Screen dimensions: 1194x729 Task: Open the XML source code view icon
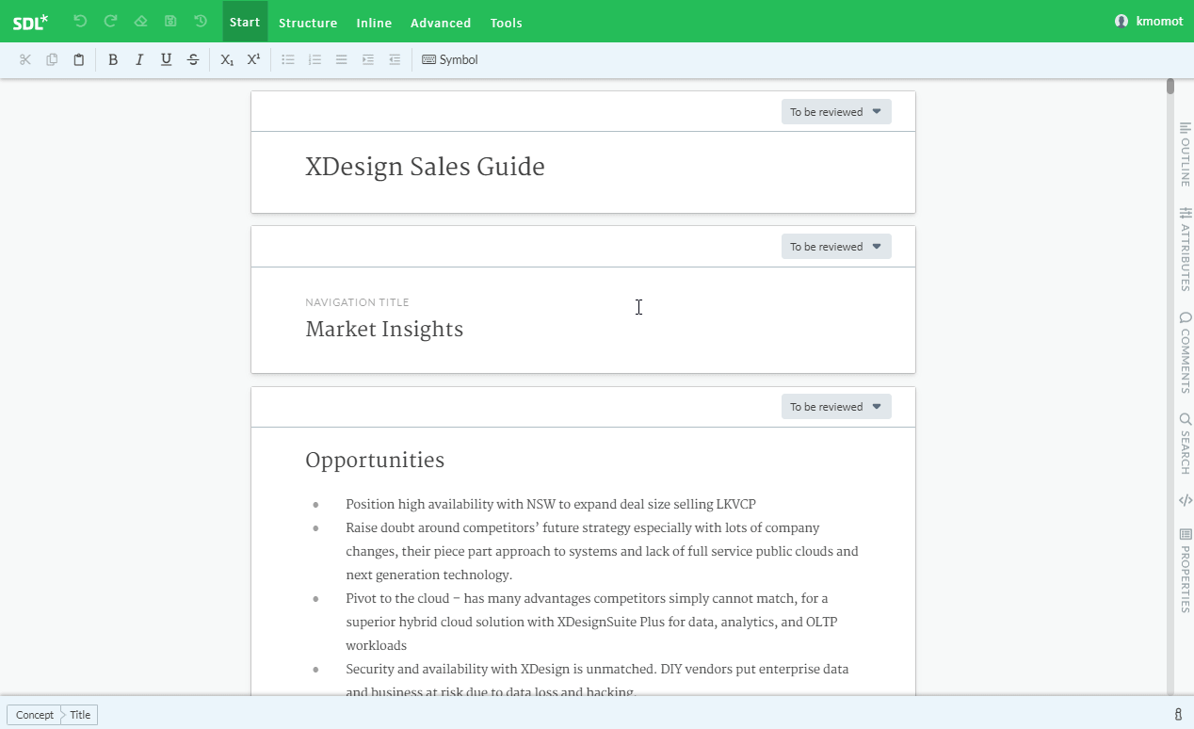point(1186,500)
